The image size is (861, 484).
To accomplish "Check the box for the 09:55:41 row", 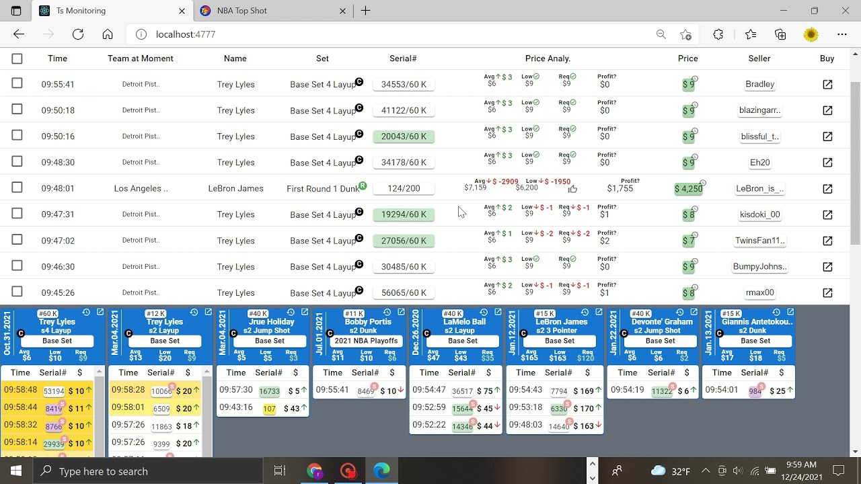I will (x=17, y=83).
